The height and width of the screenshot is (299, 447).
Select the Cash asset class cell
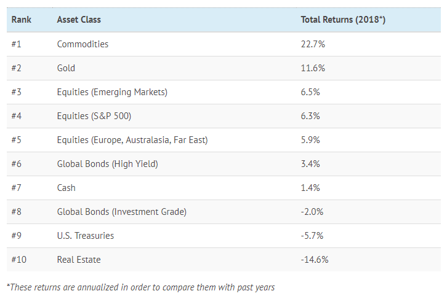point(66,188)
